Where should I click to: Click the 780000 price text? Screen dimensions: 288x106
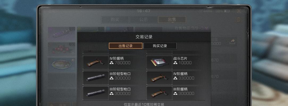[x=123, y=63]
